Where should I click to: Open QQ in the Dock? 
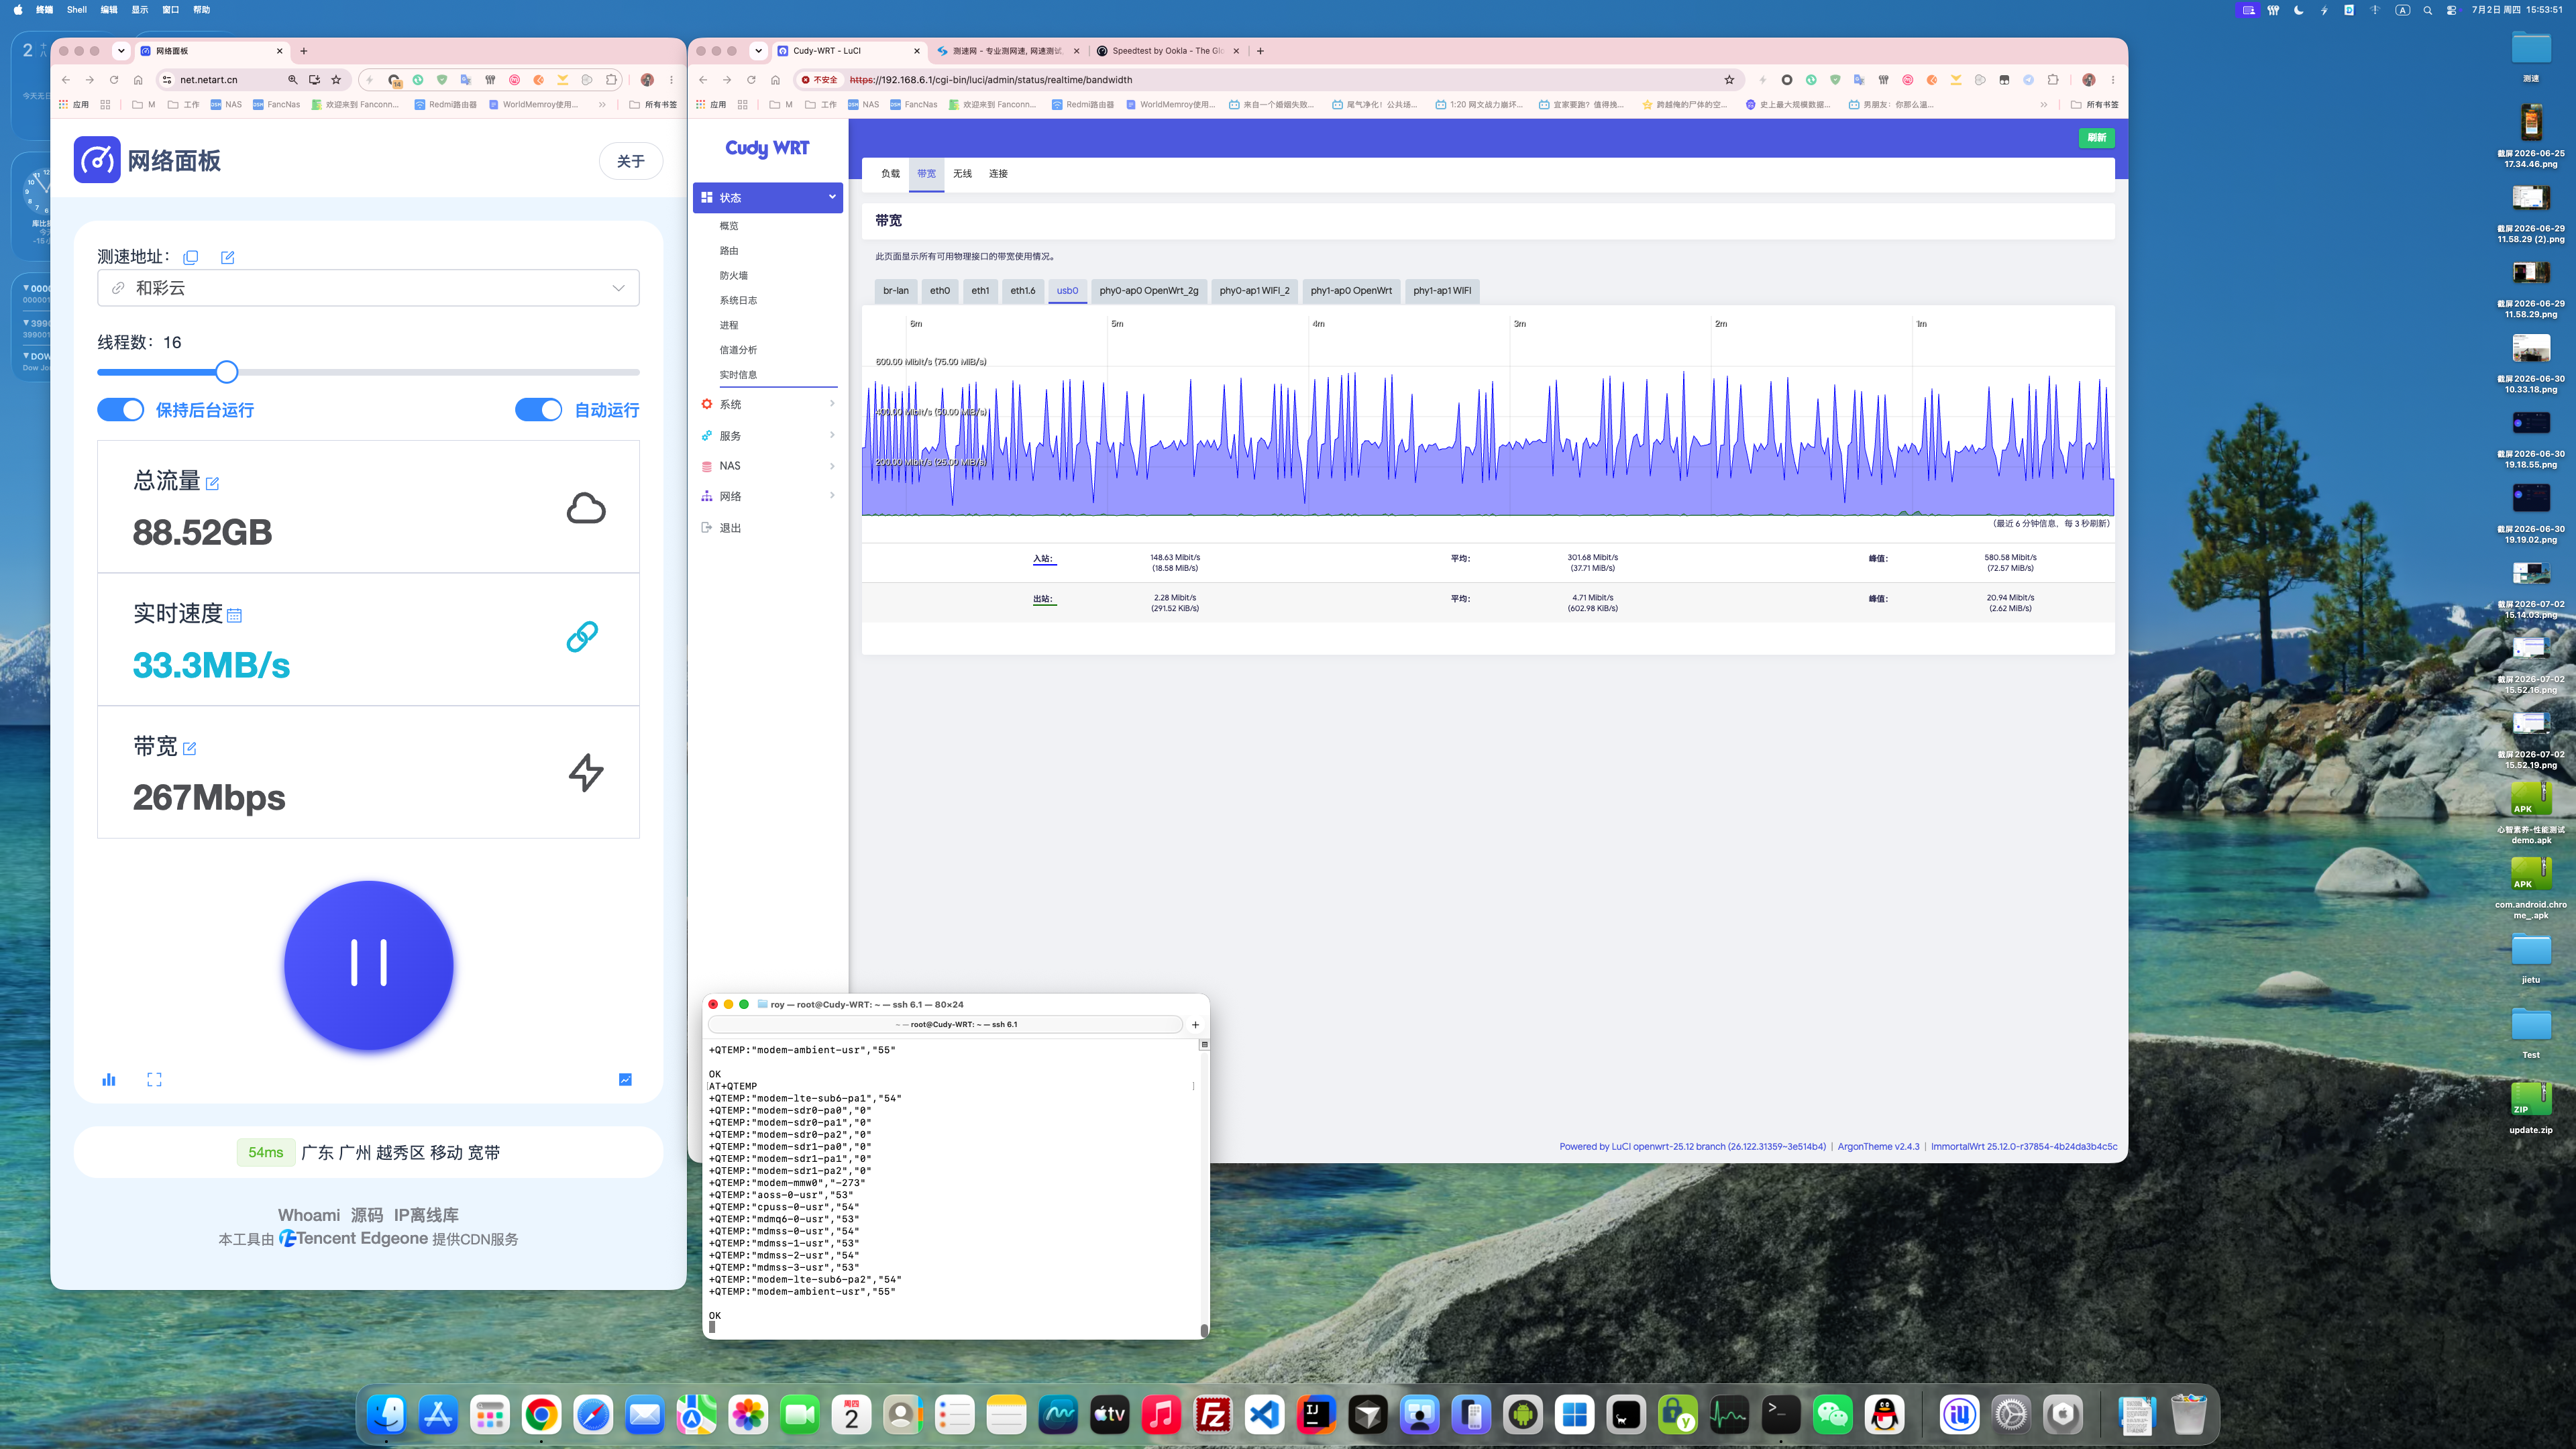tap(1885, 1414)
